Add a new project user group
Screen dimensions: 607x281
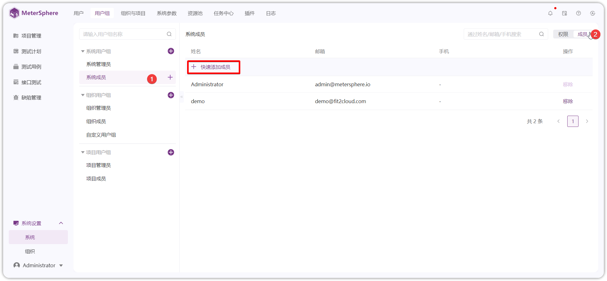[171, 152]
